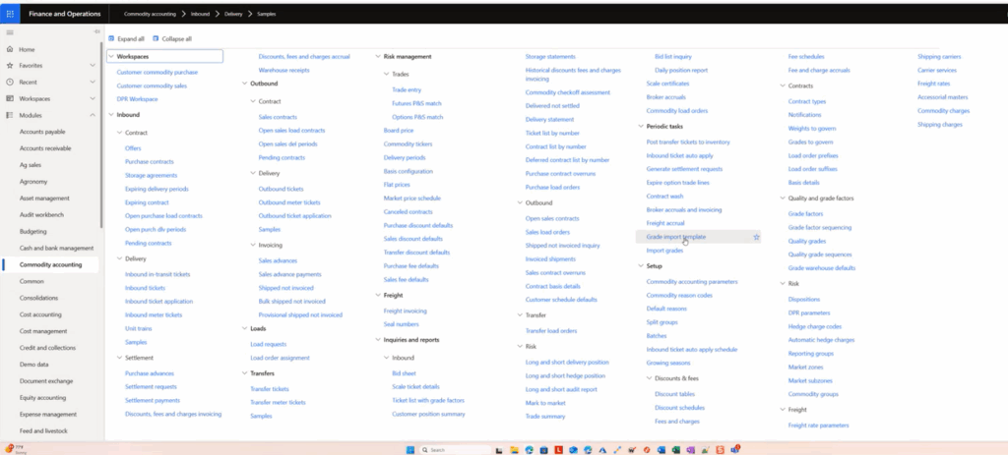Click the pin icon to collapse navigation pane
Image resolution: width=1008 pixels, height=455 pixels.
click(96, 32)
